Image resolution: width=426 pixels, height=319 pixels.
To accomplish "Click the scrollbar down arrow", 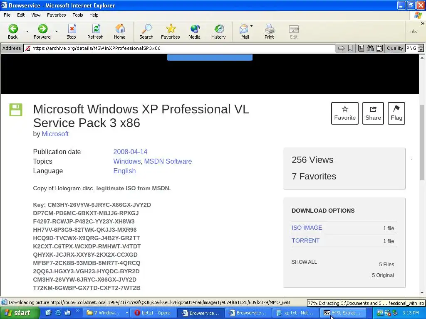I will pyautogui.click(x=422, y=293).
